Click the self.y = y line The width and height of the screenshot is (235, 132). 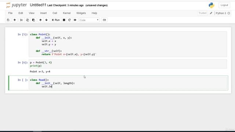point(49,44)
